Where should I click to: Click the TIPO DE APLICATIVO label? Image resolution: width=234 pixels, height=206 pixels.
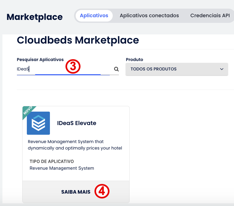pos(52,161)
